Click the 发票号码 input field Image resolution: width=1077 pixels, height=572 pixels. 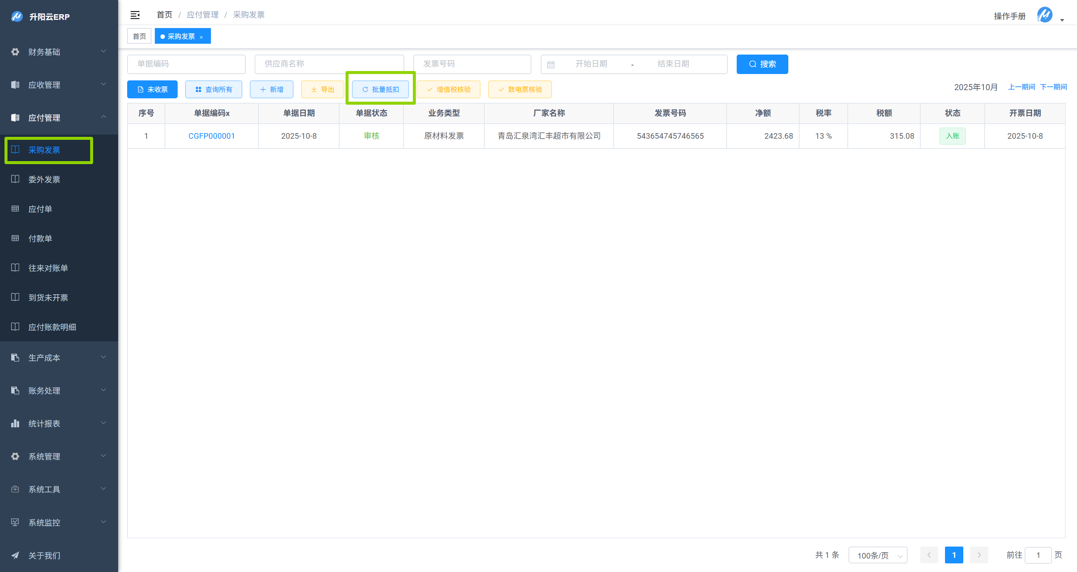(x=472, y=64)
